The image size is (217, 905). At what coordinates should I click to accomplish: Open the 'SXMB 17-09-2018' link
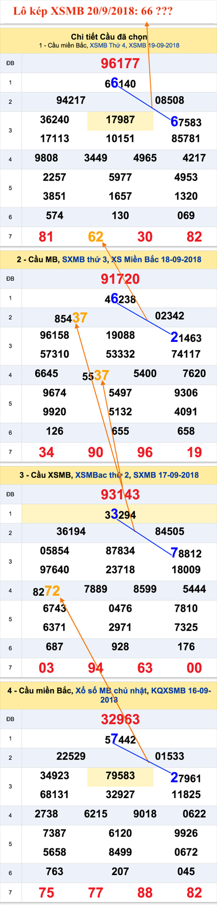[166, 475]
